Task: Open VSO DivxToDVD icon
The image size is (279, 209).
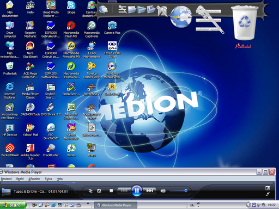Action: (51, 131)
